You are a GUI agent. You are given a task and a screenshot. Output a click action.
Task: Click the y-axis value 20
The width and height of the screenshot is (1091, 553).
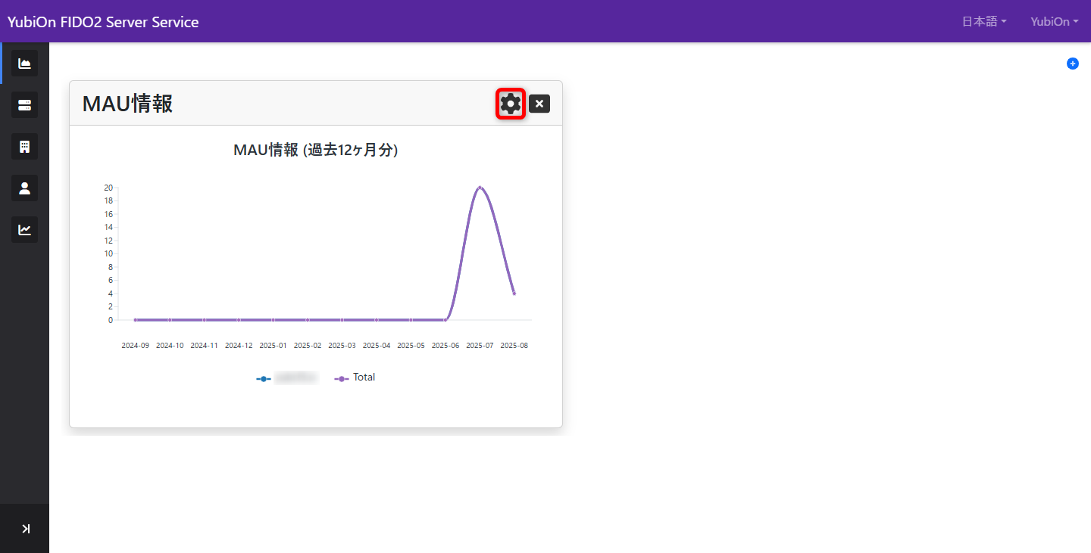point(108,188)
